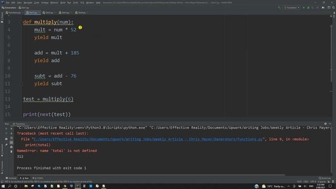The height and width of the screenshot is (189, 336).
Task: Switch to the Functions.py editor tab
Action: coord(13,13)
